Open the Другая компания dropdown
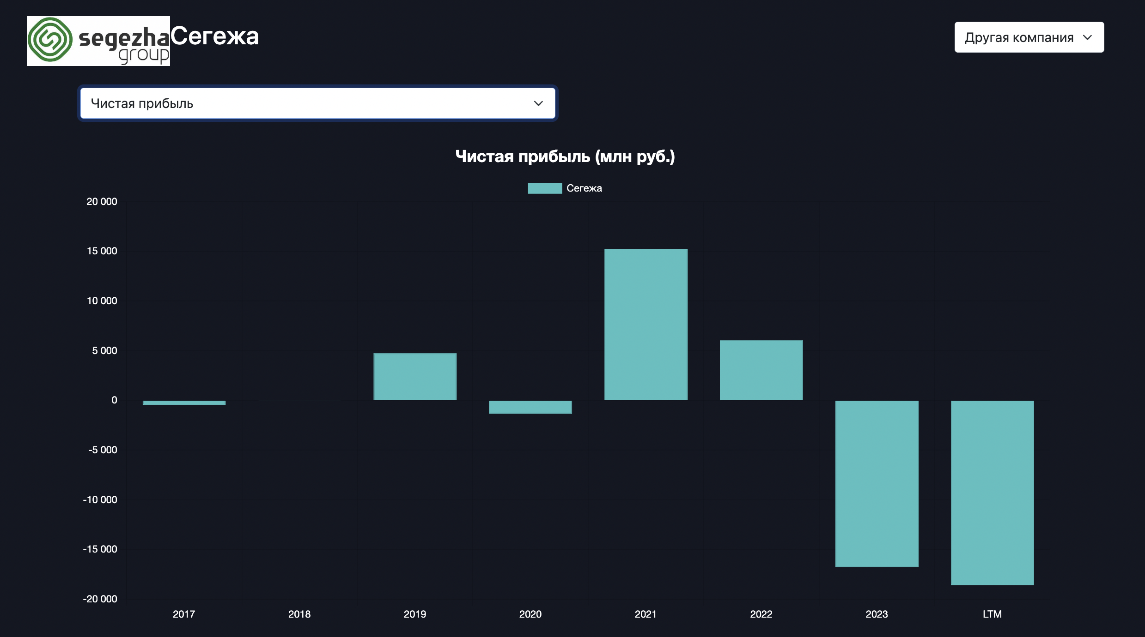 click(1029, 37)
